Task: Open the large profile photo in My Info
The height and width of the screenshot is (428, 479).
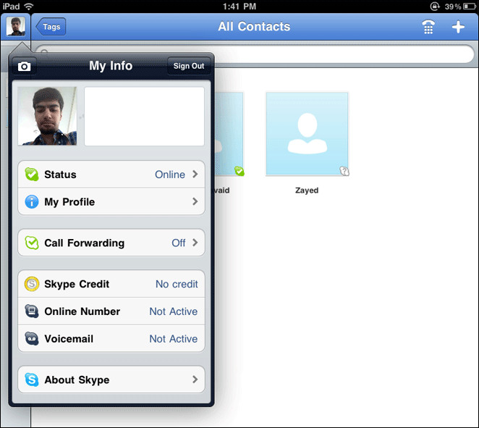Action: pos(47,116)
